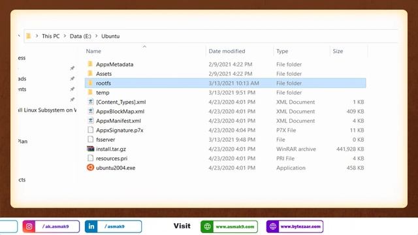Viewport: 418px width, 235px height.
Task: Open the /ak.asmak9 Instagram link
Action: point(56,227)
